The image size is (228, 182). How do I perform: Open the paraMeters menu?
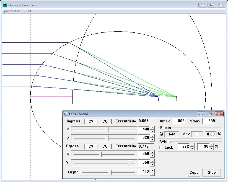point(12,11)
